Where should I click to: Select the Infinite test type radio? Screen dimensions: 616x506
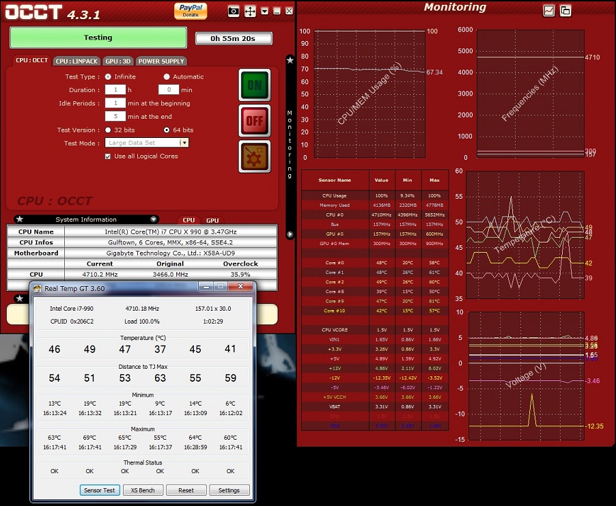tap(108, 76)
